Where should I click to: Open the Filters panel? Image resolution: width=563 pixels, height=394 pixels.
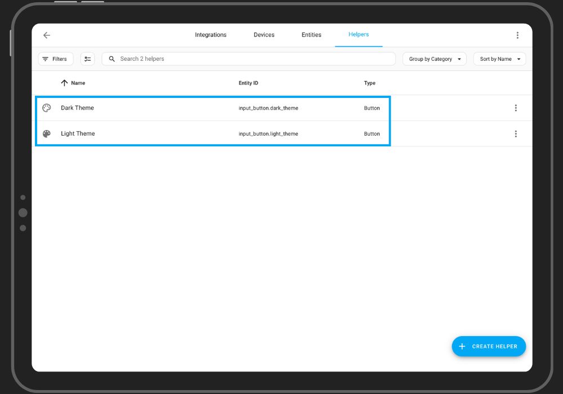click(x=55, y=59)
